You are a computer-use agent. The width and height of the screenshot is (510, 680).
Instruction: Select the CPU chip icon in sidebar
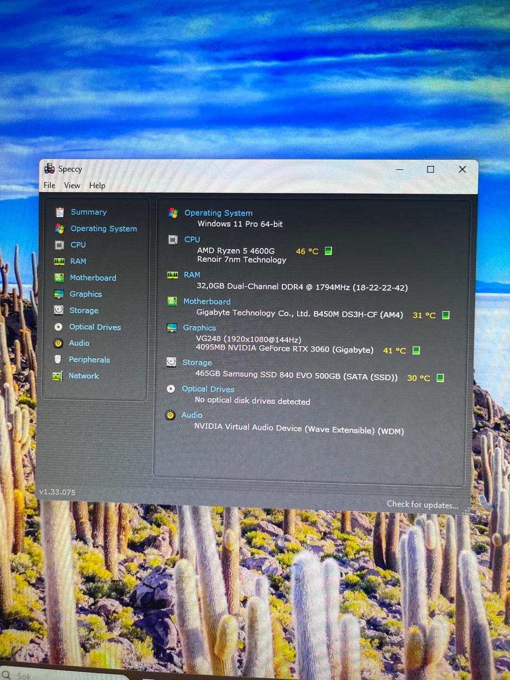pyautogui.click(x=59, y=245)
